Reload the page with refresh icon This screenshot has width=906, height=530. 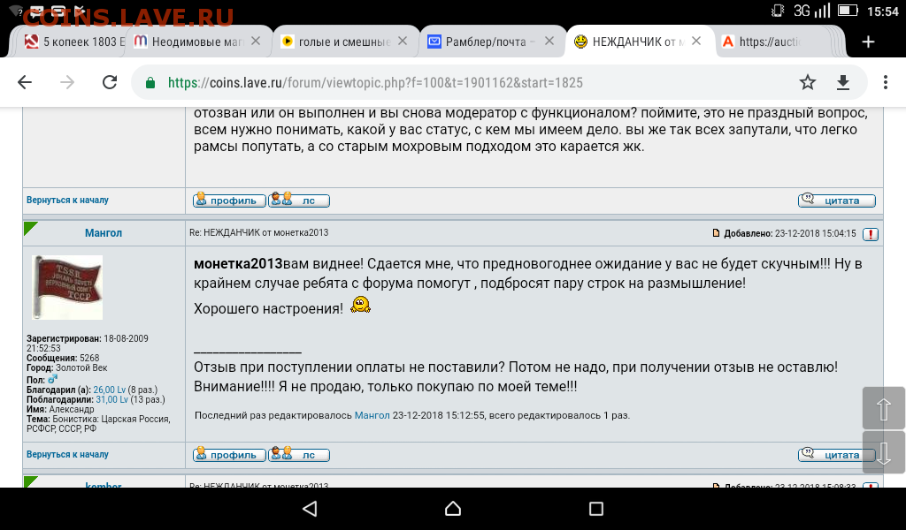click(110, 82)
